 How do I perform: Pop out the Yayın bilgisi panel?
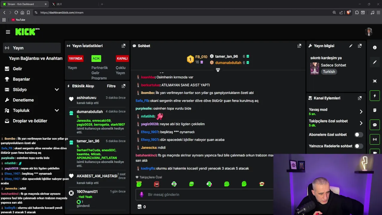(x=360, y=46)
